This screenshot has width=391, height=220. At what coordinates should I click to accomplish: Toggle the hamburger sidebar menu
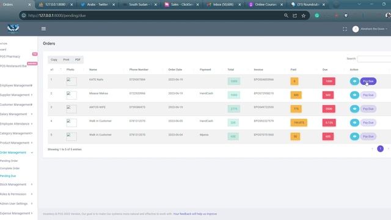43,29
